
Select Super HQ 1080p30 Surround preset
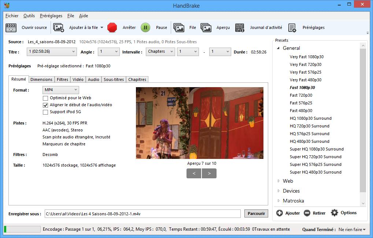coord(317,149)
